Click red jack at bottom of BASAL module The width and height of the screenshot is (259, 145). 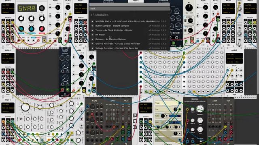[62, 90]
